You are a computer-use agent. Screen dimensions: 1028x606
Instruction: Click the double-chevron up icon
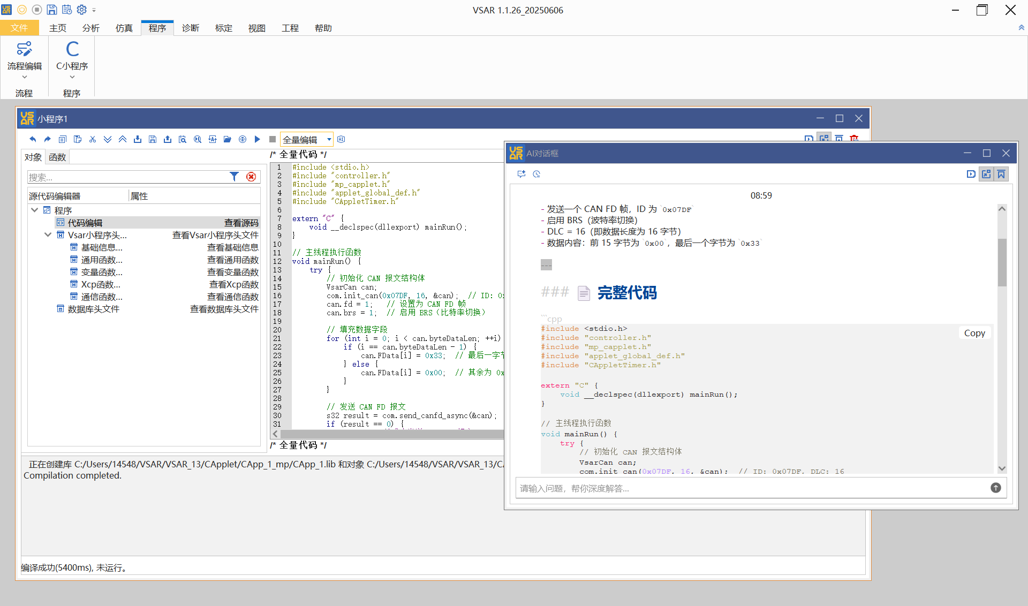click(x=123, y=139)
